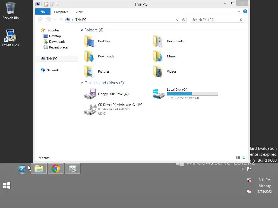
Task: Click the Up one level arrow
Action: point(61,20)
